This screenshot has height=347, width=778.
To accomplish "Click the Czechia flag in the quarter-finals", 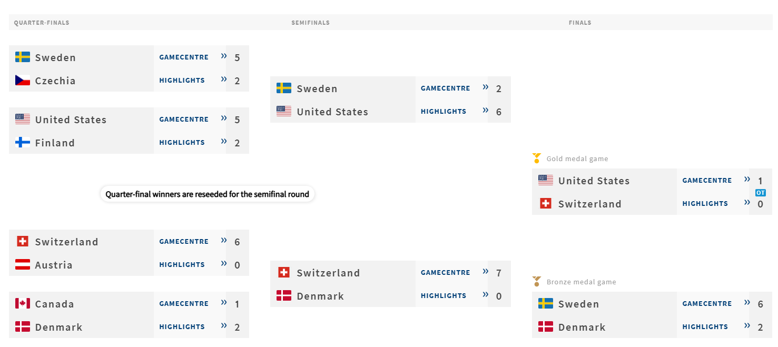I will (23, 81).
